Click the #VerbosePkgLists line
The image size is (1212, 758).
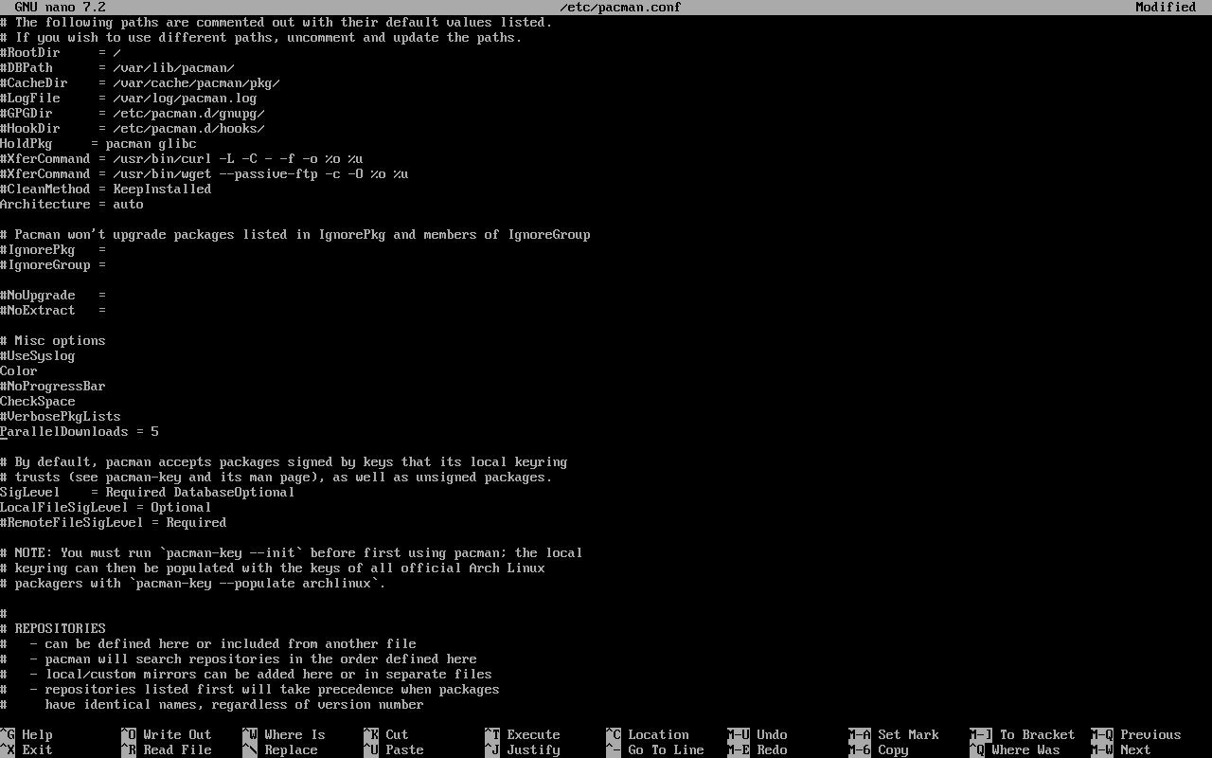click(x=61, y=416)
